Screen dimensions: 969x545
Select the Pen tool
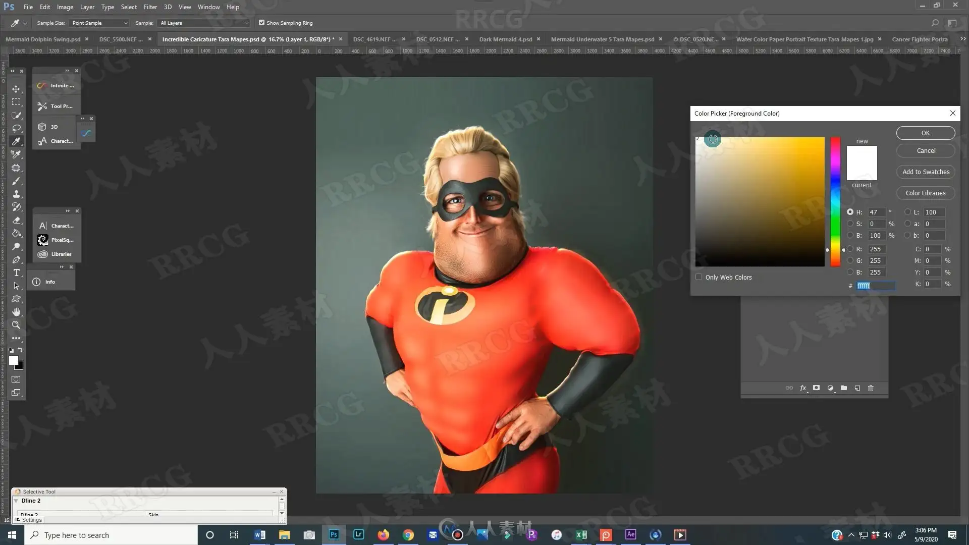pos(16,259)
